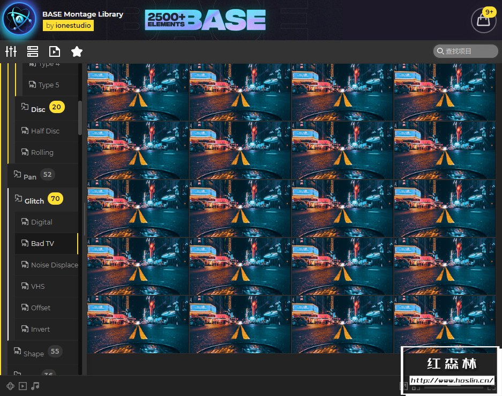Click the play box icon in bottom bar

pyautogui.click(x=23, y=386)
